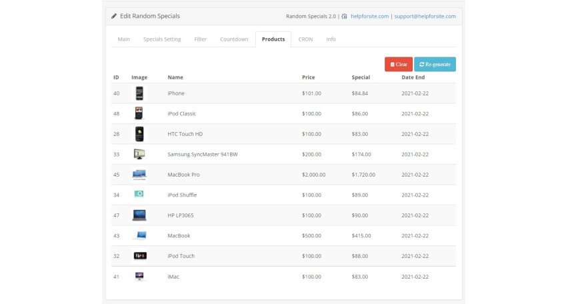Image resolution: width=568 pixels, height=304 pixels.
Task: Click the Special column header
Action: coord(361,77)
